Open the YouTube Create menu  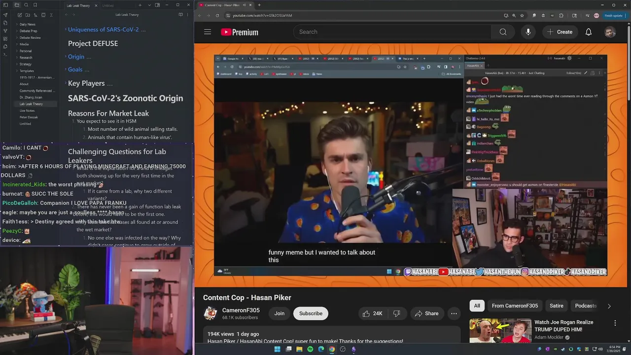pyautogui.click(x=560, y=32)
